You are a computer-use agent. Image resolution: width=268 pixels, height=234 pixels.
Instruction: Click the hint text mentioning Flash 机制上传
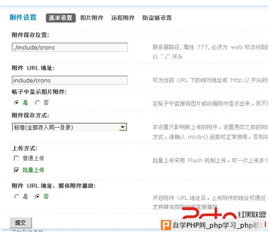[210, 161]
